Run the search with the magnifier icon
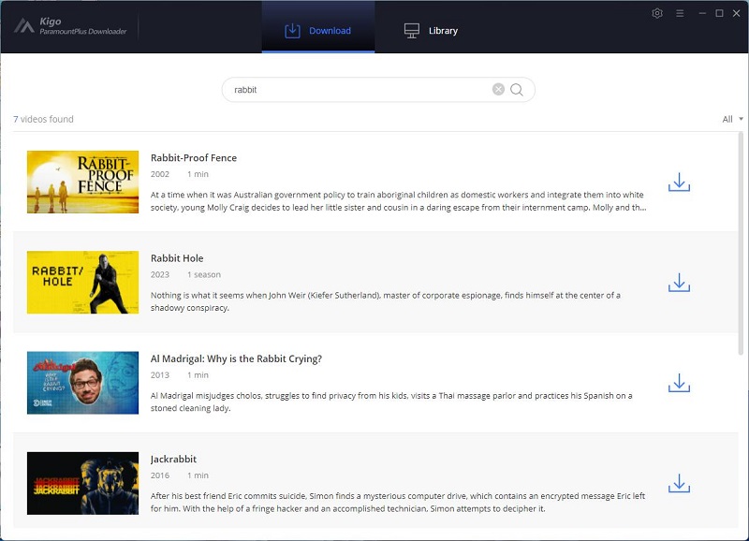 point(517,90)
